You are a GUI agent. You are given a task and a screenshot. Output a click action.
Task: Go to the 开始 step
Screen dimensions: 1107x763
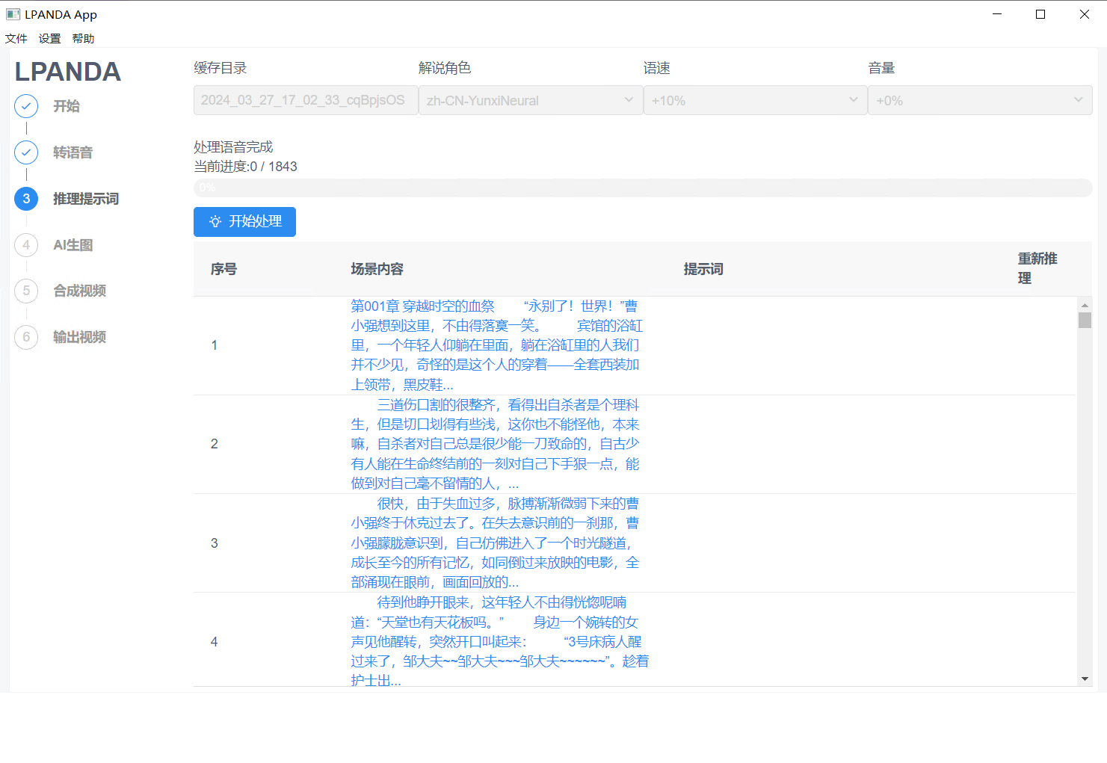coord(67,106)
